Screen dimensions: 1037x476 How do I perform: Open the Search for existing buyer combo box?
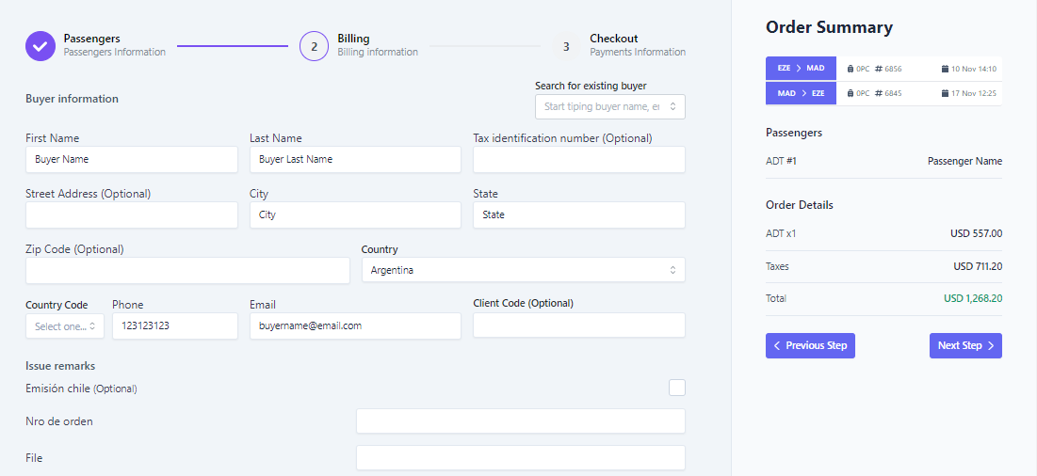(609, 106)
